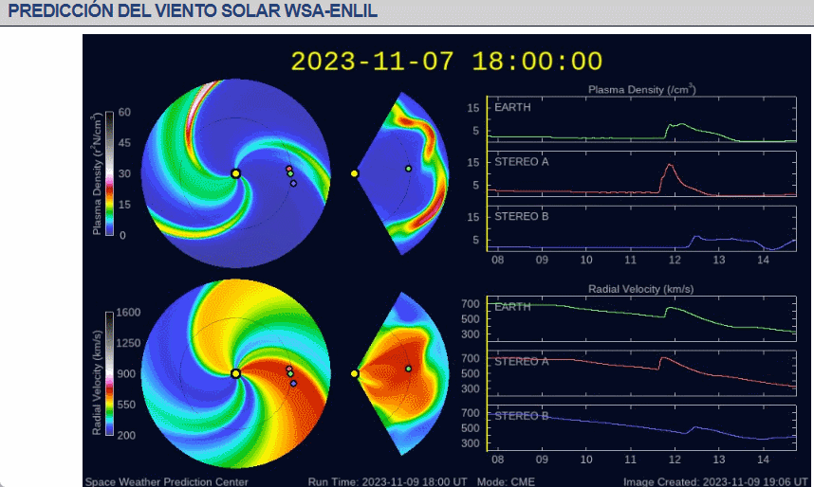814x487 pixels.
Task: Click the PREDICCIÓN DEL VIENTO SOLAR WSA-ENLIL header
Action: point(193,11)
